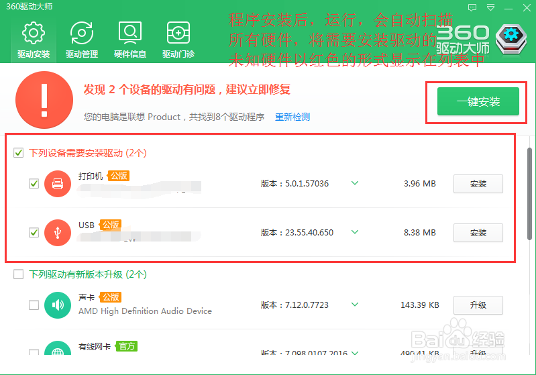Switch to the 硬件信息 tab label
The width and height of the screenshot is (536, 375).
pyautogui.click(x=130, y=54)
